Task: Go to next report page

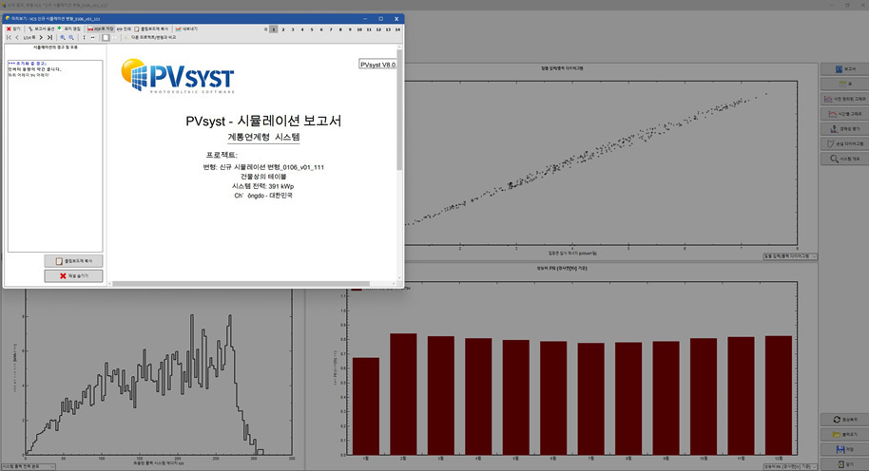Action: click(41, 38)
